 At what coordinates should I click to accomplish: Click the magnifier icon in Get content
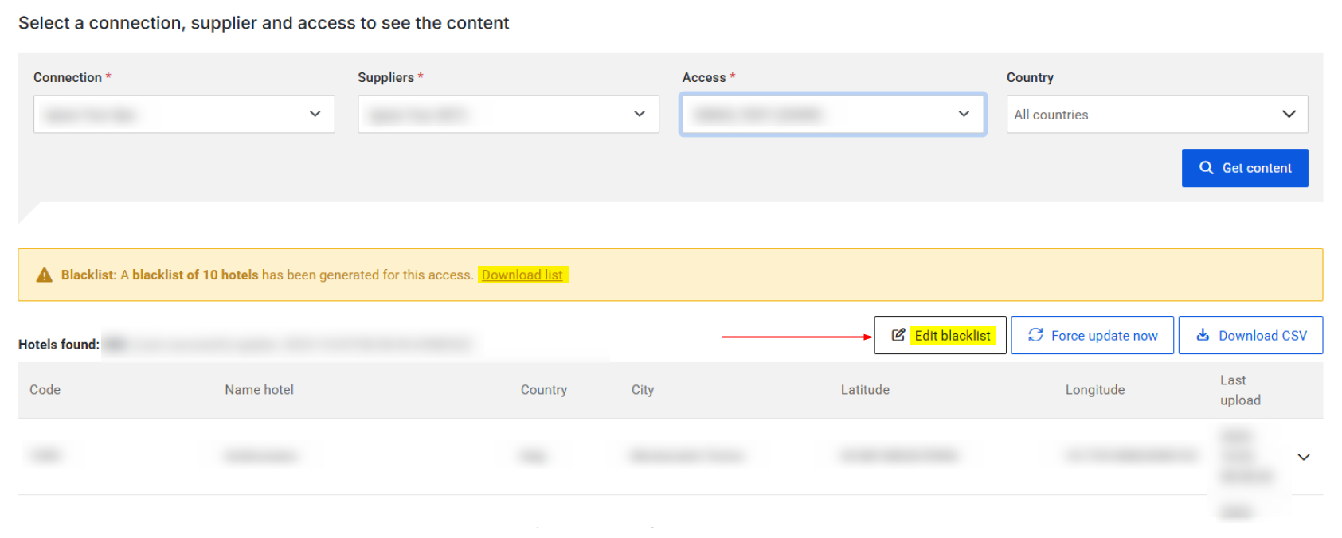(x=1206, y=168)
